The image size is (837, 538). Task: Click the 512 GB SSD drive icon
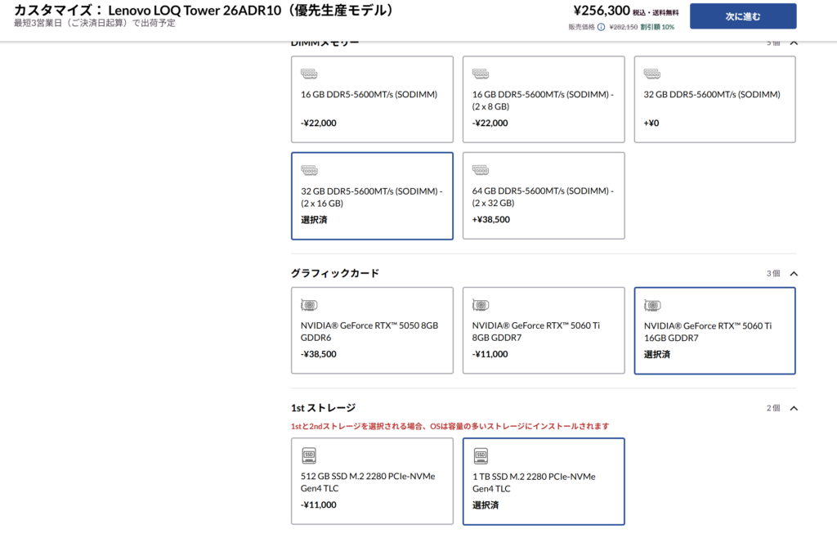[309, 455]
